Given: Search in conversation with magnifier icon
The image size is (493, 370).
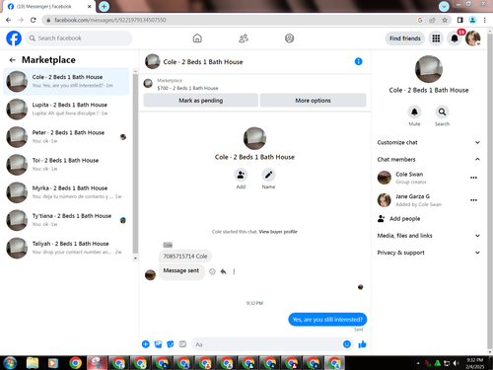Looking at the screenshot, I should point(442,111).
